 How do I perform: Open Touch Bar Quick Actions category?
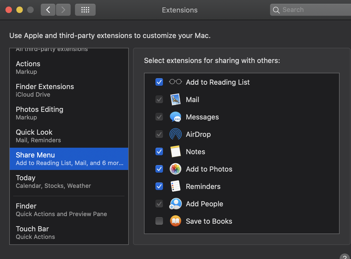click(x=69, y=233)
